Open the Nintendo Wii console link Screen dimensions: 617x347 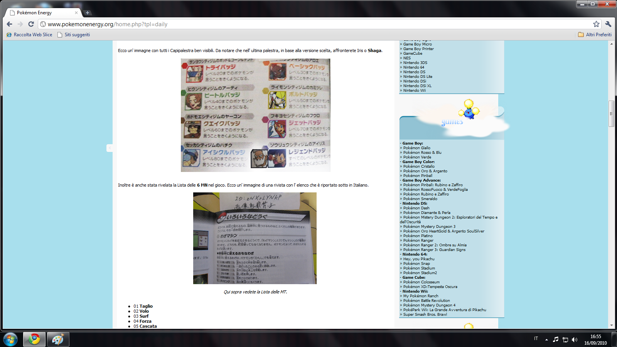[x=414, y=91]
